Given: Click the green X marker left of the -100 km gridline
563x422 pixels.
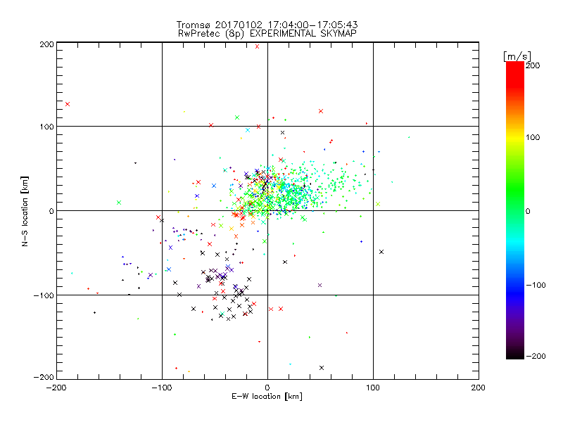Looking at the screenshot, I should click(119, 203).
